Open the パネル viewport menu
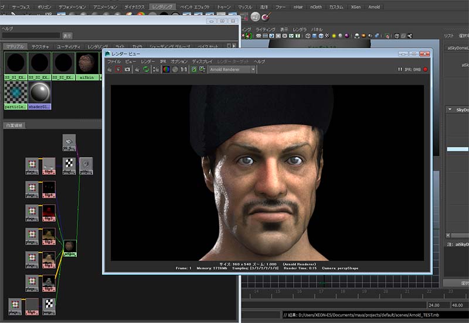This screenshot has width=469, height=323. coord(317,29)
